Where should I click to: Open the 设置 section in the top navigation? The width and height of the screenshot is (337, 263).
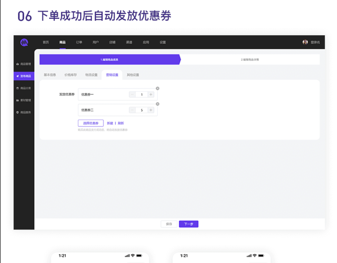coord(162,42)
